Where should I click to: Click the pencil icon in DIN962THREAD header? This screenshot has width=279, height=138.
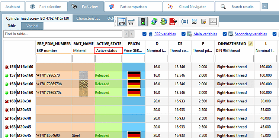click(x=250, y=44)
